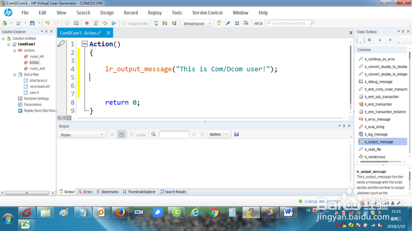412x231 pixels.
Task: Select lr_error_message in Steps Toolbox
Action: (377, 119)
